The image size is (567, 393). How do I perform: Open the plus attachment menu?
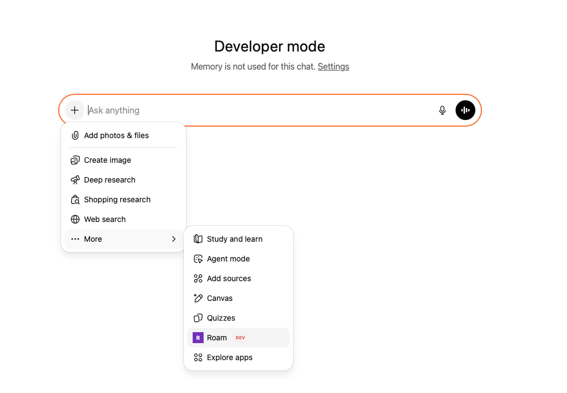tap(75, 110)
